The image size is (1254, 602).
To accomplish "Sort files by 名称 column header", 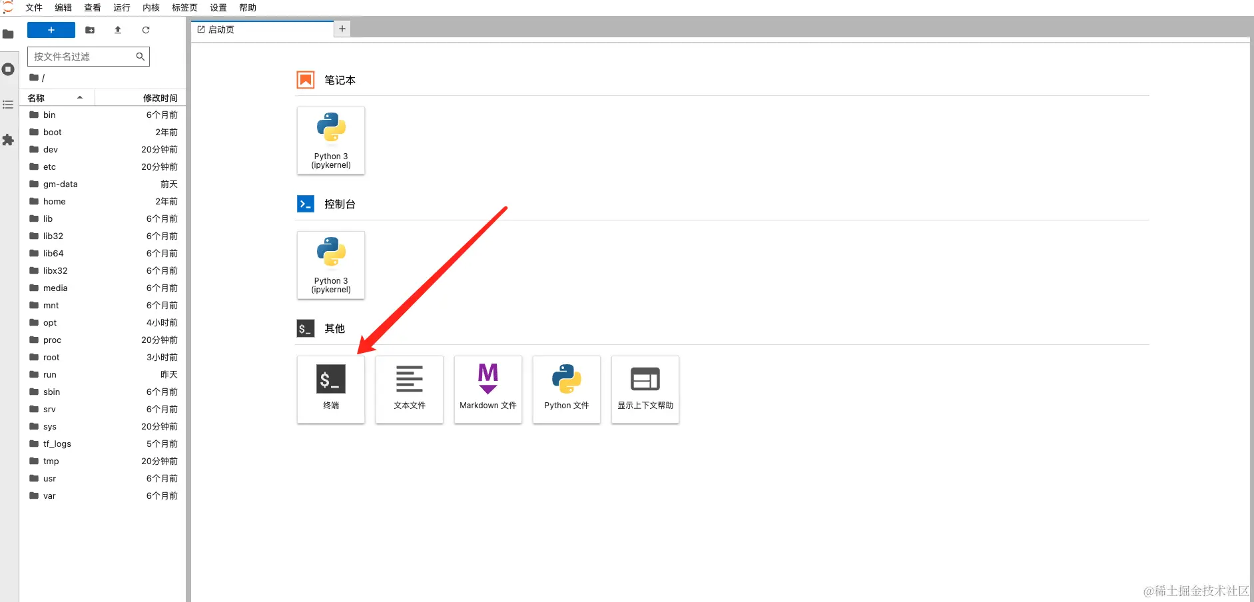I will (x=57, y=98).
